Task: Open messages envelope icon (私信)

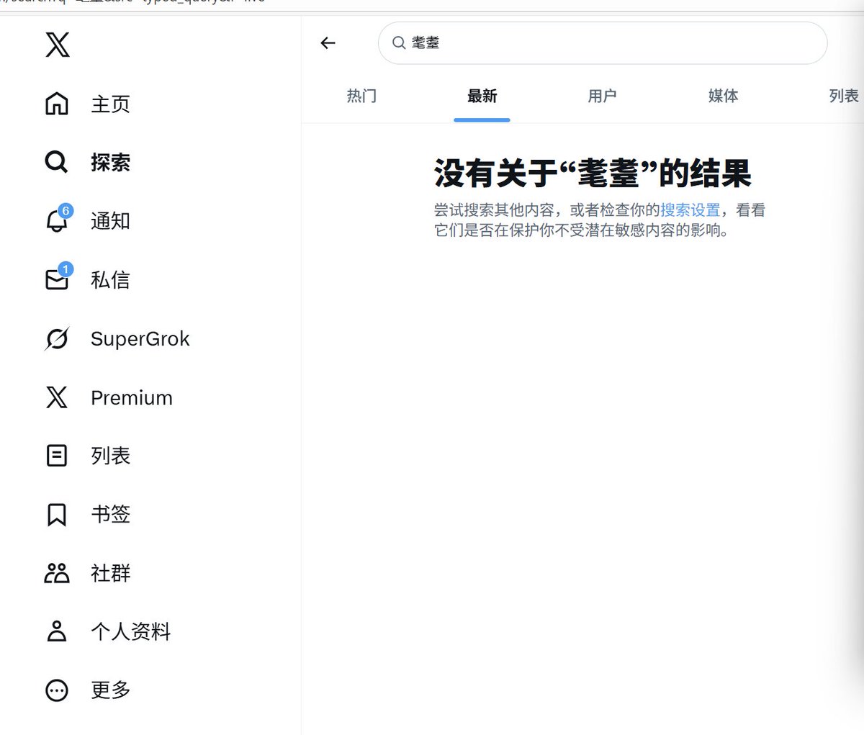Action: pyautogui.click(x=57, y=279)
